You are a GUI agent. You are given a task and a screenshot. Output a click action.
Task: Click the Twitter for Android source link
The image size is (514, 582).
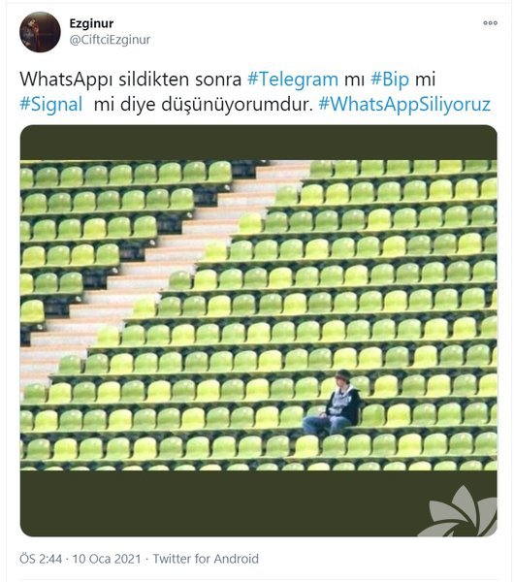point(206,559)
